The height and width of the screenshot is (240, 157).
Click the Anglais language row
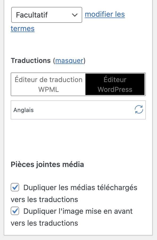pos(78,110)
